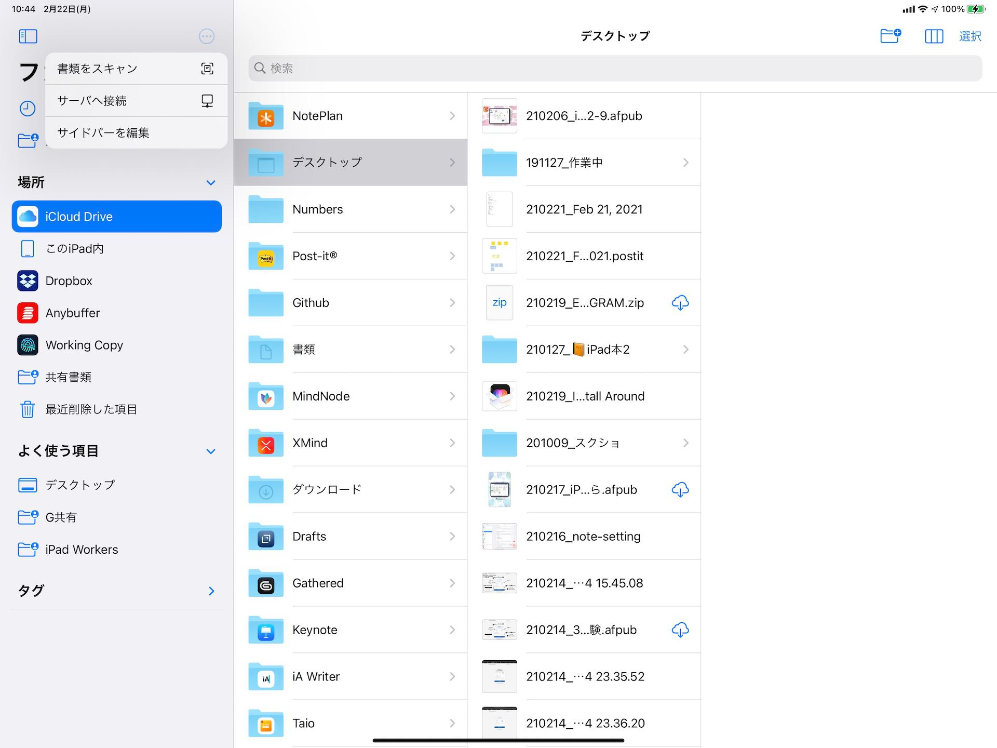Download 210214_3...験.afpub via cloud icon
This screenshot has width=997, height=748.
[x=680, y=630]
